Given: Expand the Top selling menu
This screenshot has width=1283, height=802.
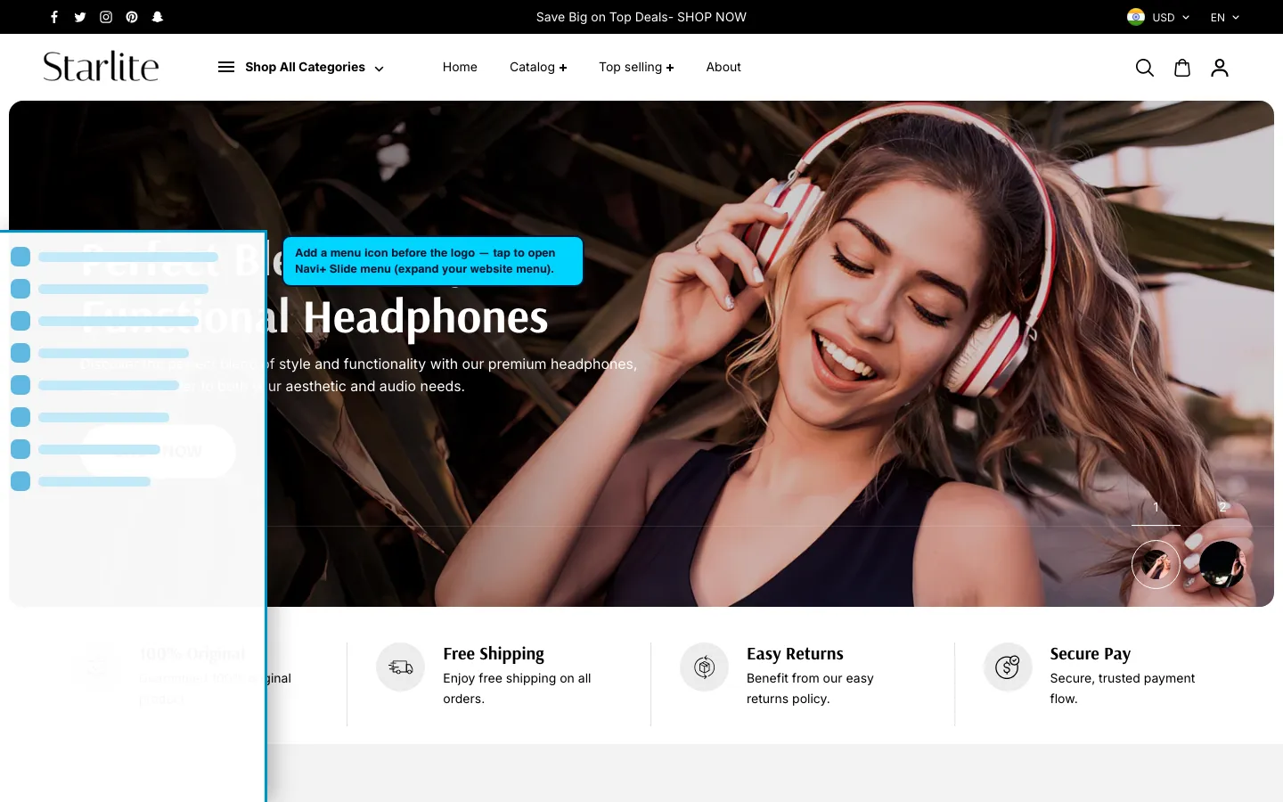Looking at the screenshot, I should click(x=636, y=67).
